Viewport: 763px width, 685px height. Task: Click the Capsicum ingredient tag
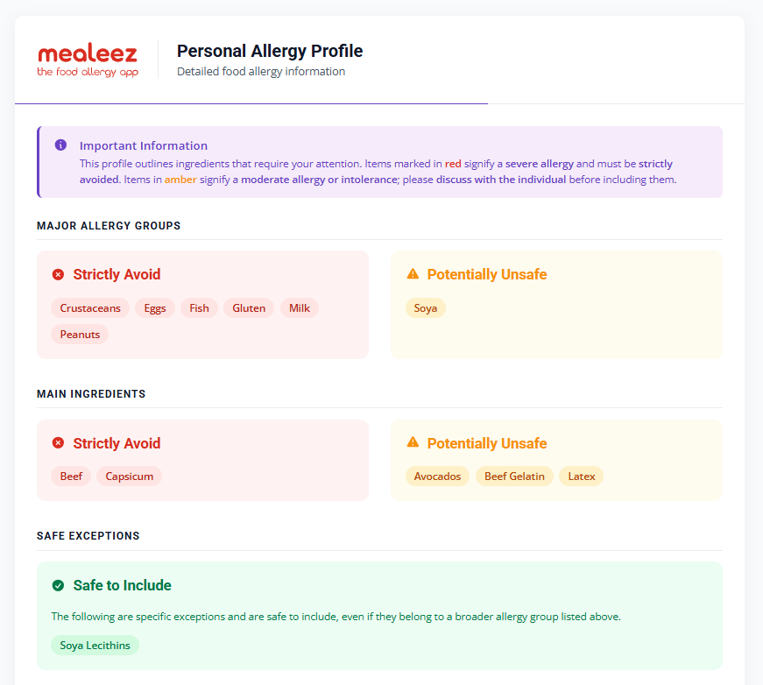[130, 477]
